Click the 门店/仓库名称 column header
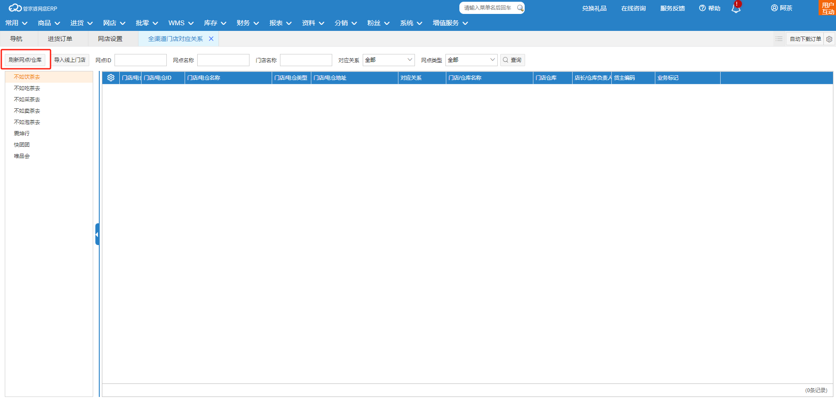Viewport: 836px width, 400px height. (490, 78)
